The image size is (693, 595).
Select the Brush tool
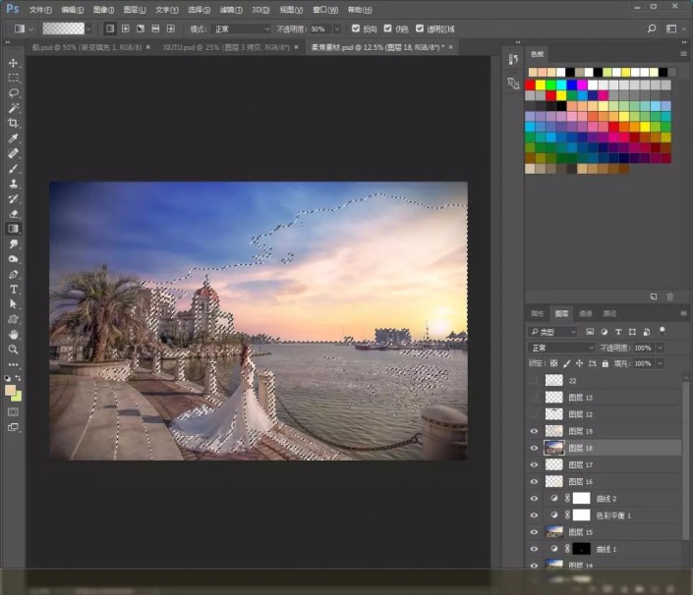(13, 169)
